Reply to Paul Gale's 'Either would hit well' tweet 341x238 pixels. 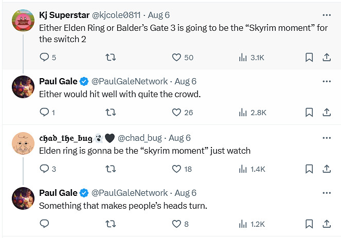coord(44,112)
